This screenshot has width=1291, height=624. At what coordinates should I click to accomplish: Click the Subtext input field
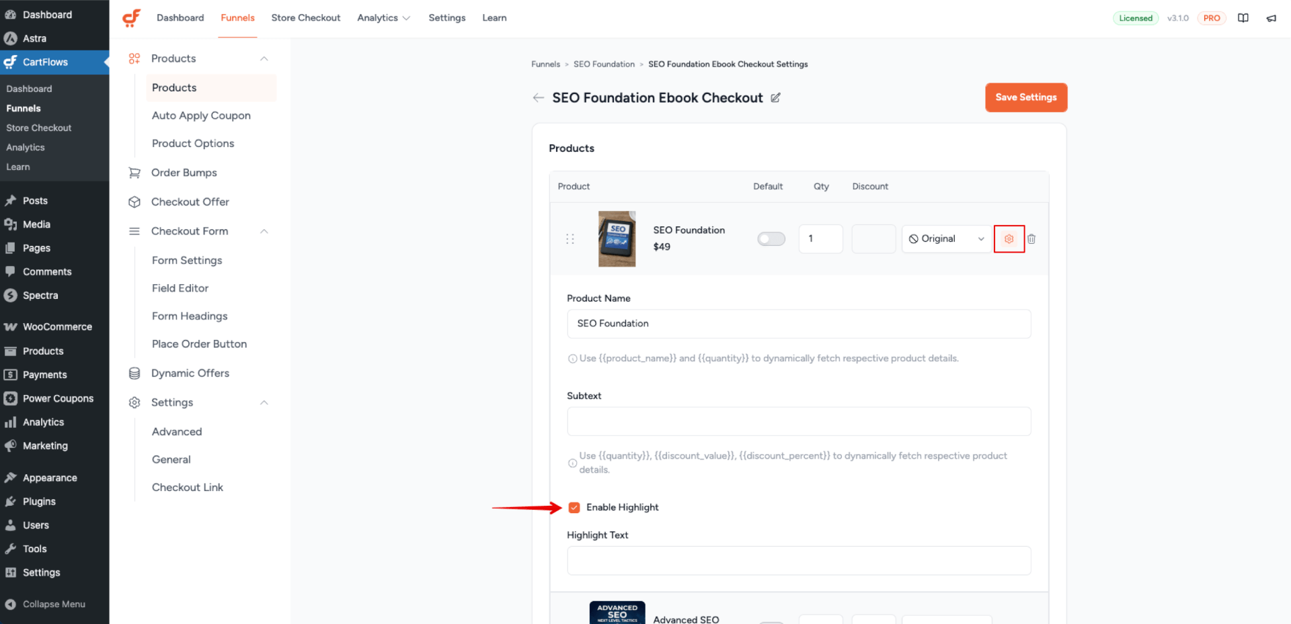tap(799, 422)
